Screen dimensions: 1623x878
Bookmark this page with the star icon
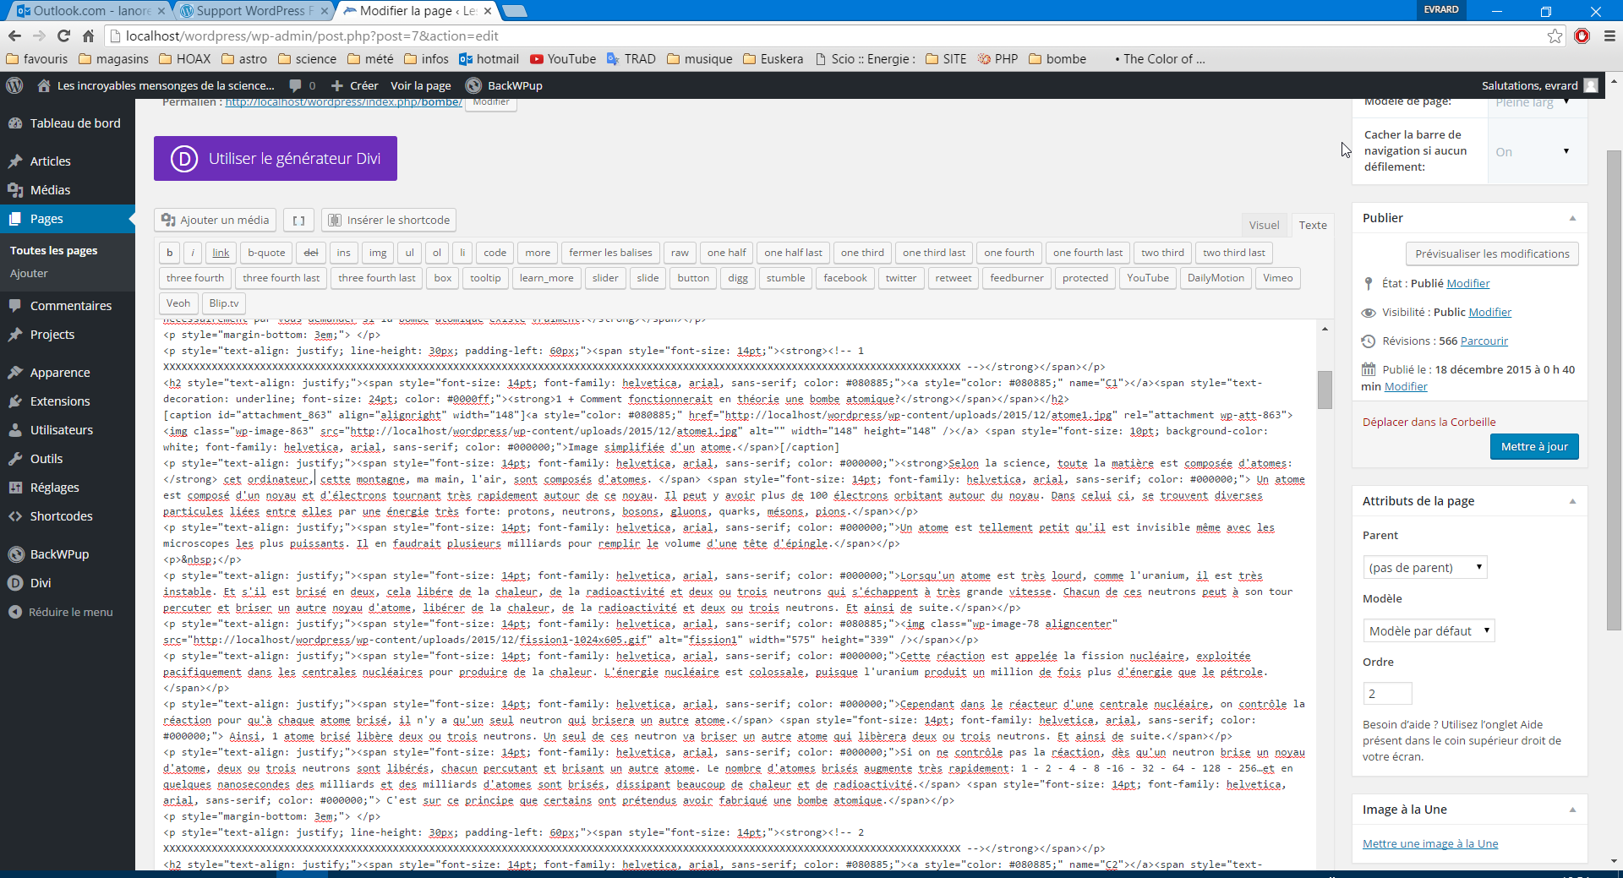(x=1555, y=35)
